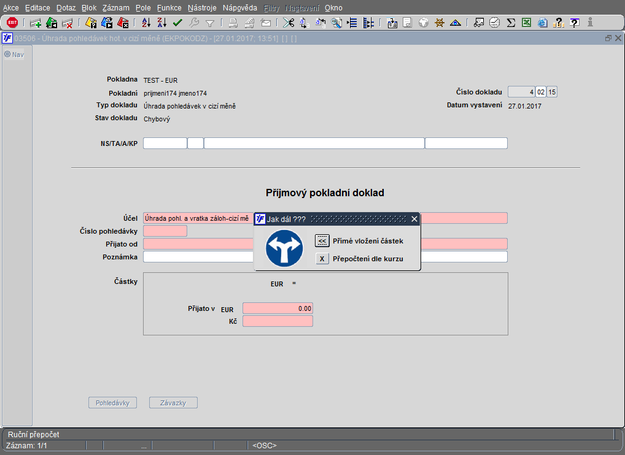Screen dimensions: 625x455
Task: Click the insert record icon with green plus
Action: point(36,23)
